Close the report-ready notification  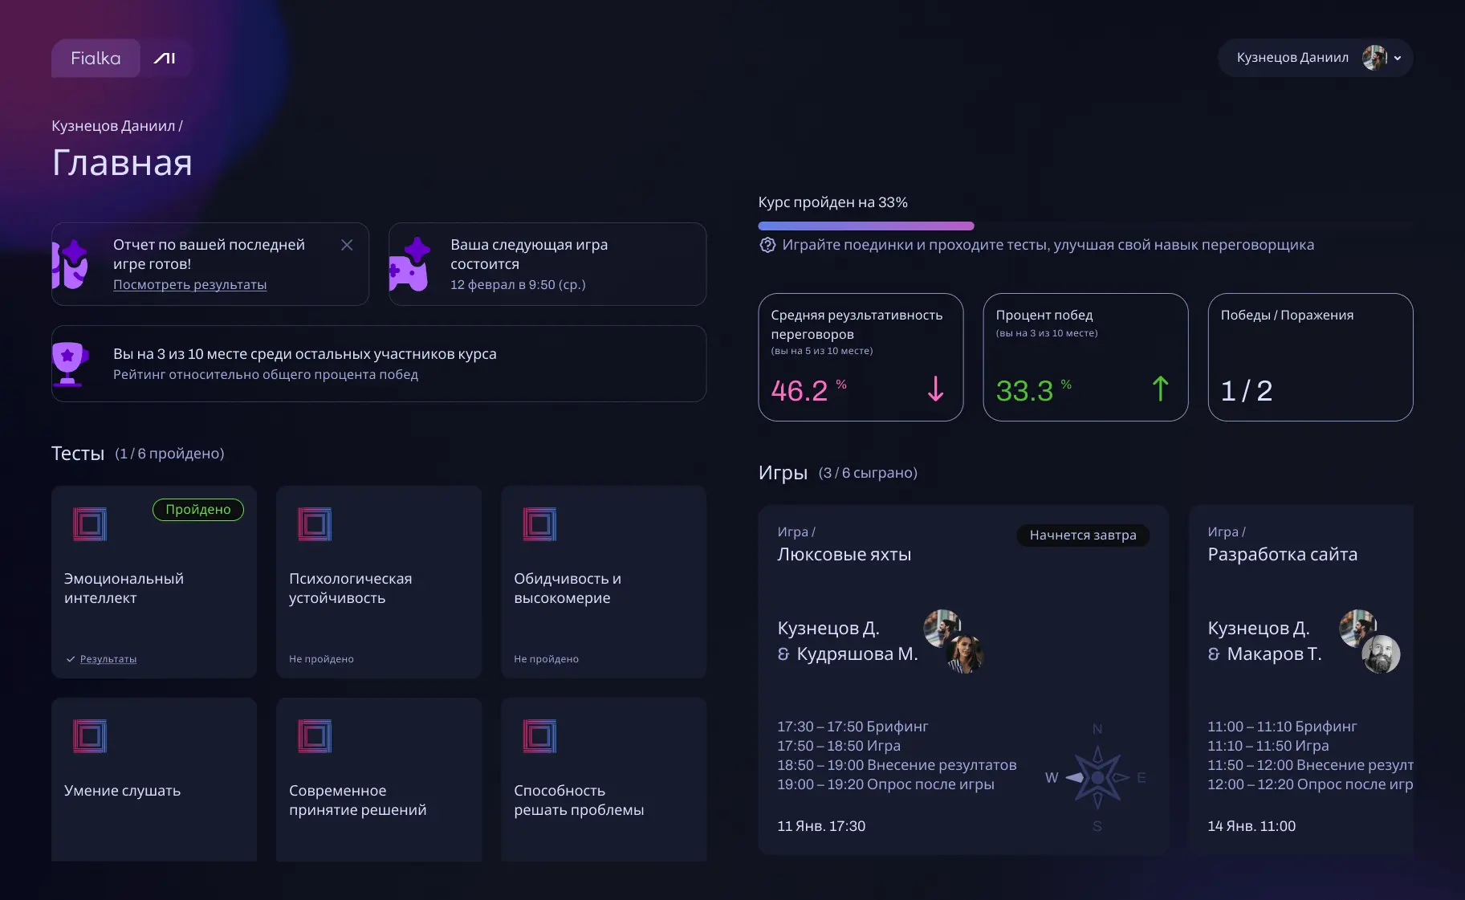point(347,245)
